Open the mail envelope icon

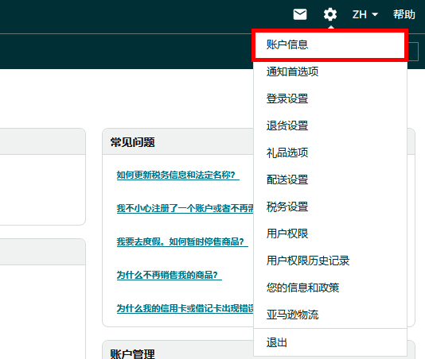300,14
